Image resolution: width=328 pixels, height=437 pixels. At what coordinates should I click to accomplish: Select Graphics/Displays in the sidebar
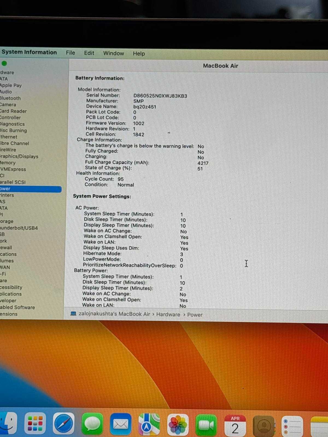pos(19,157)
